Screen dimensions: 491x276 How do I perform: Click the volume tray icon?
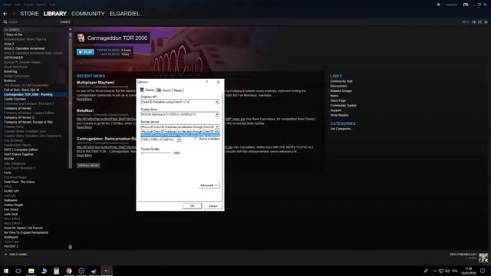click(x=447, y=271)
